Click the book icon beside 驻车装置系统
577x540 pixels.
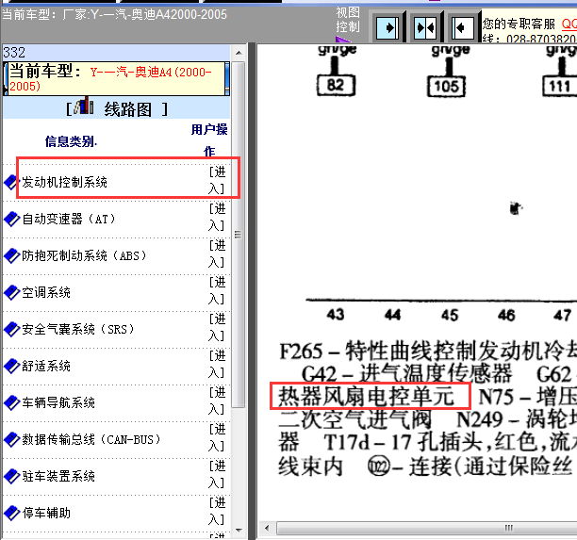pos(11,476)
